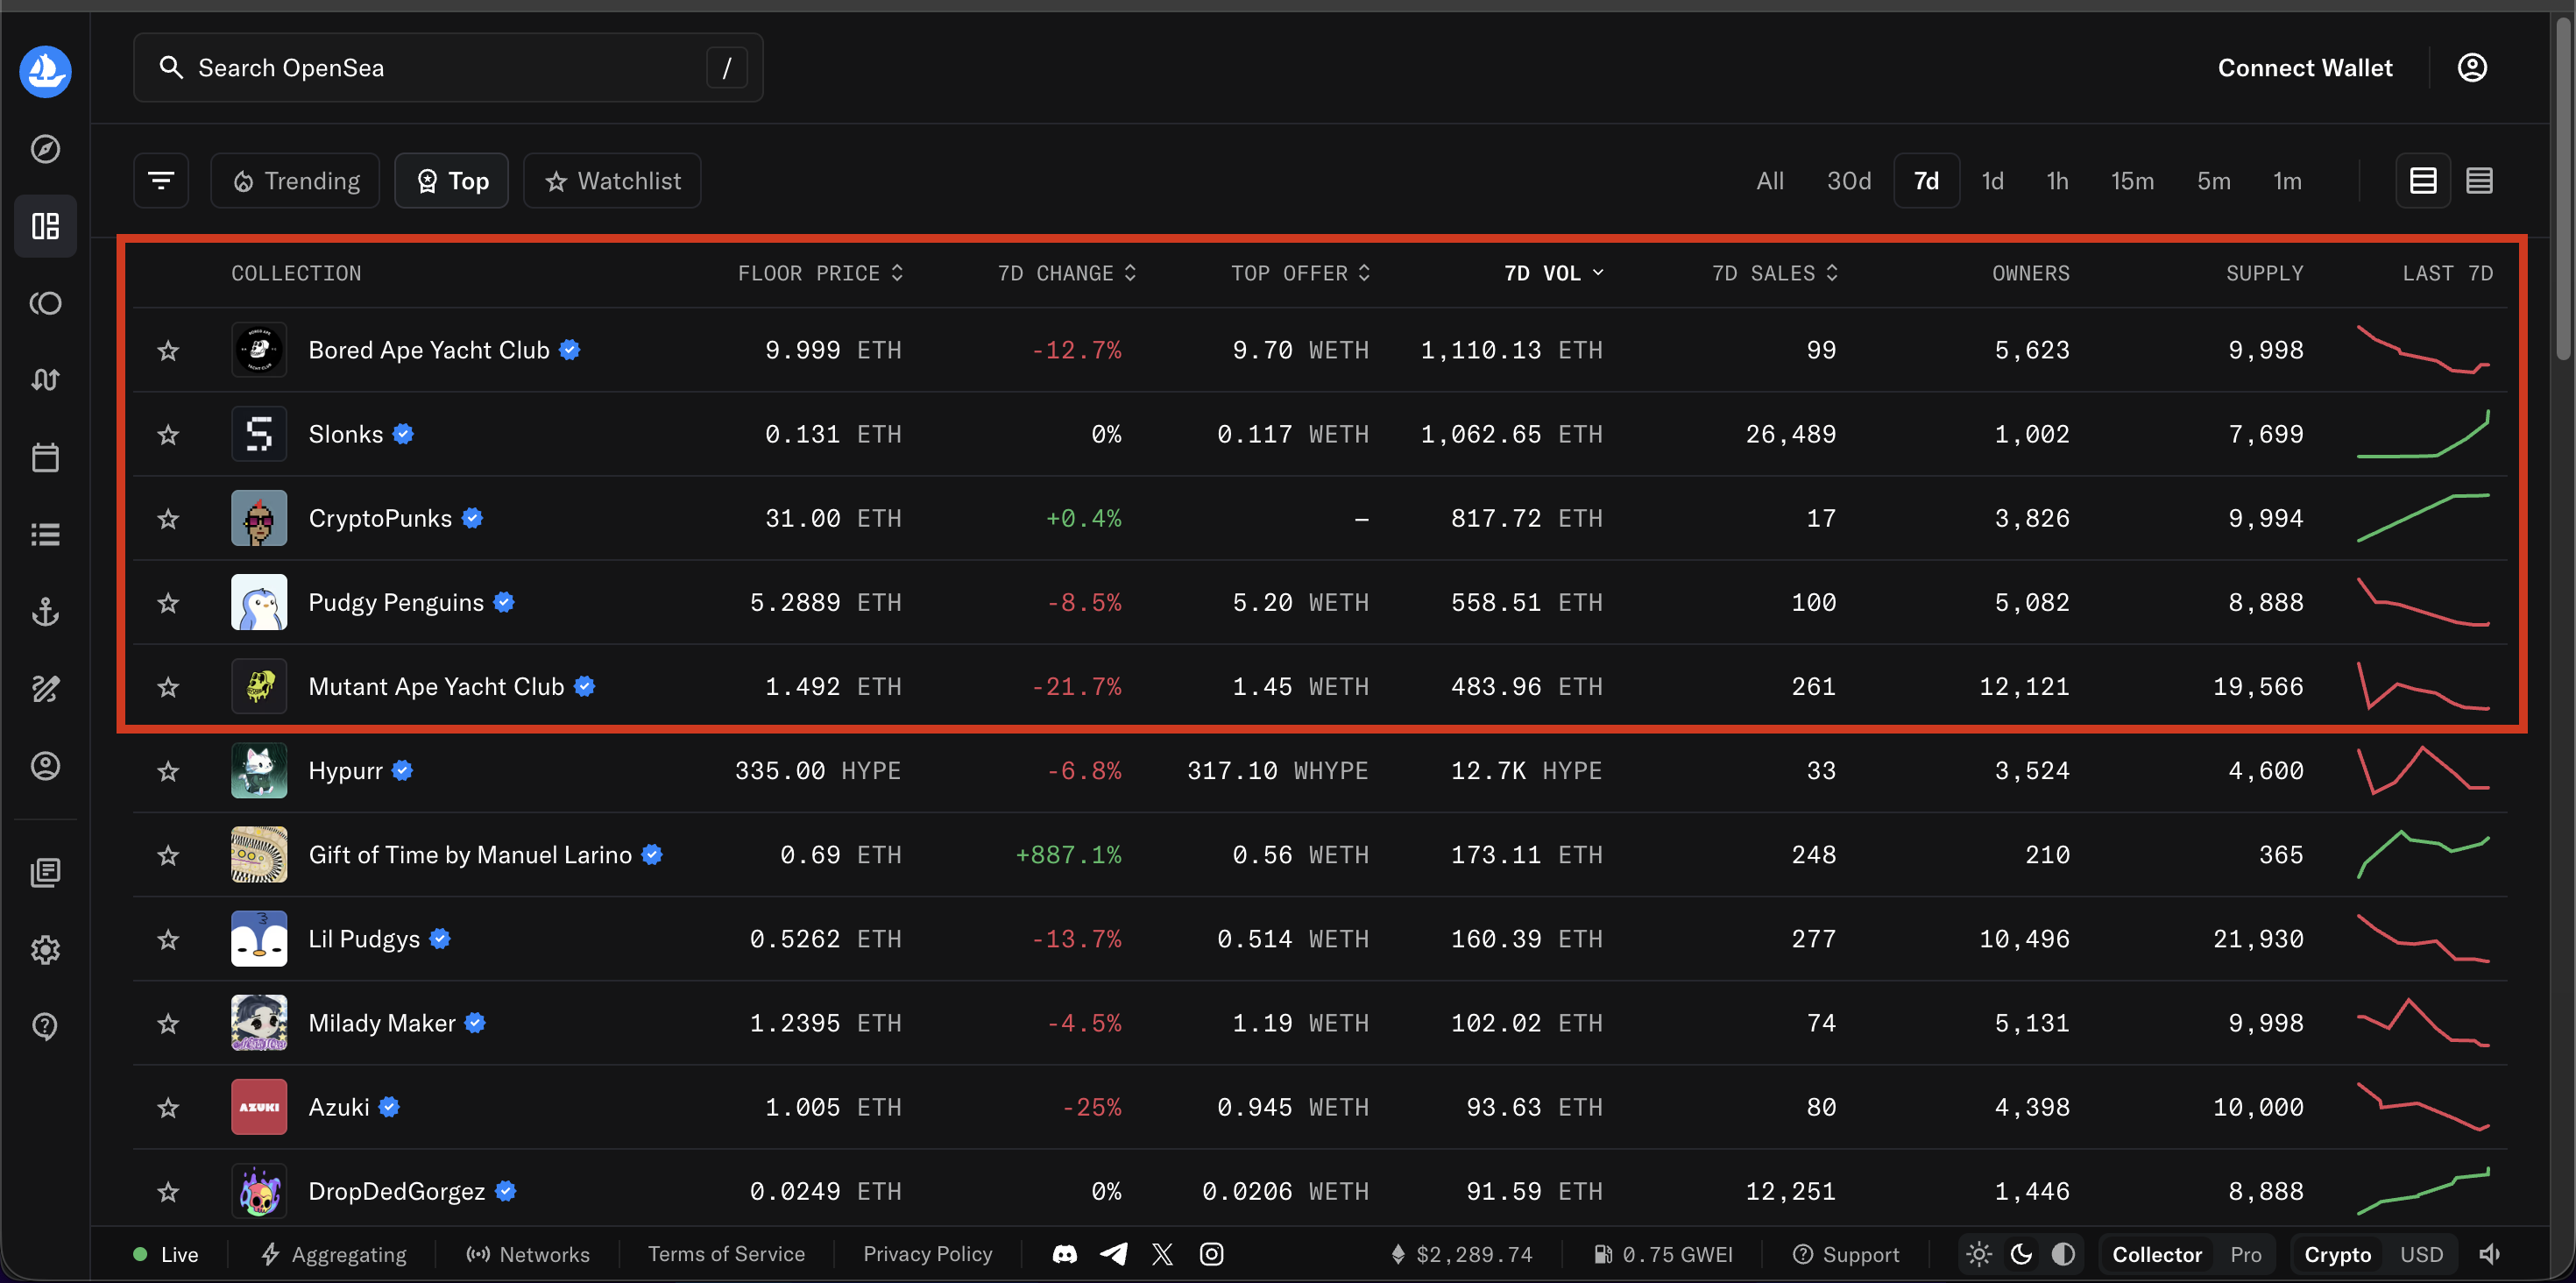Screen dimensions: 2576x1283
Task: Star Gift of Time by Manuel Larino
Action: [x=168, y=855]
